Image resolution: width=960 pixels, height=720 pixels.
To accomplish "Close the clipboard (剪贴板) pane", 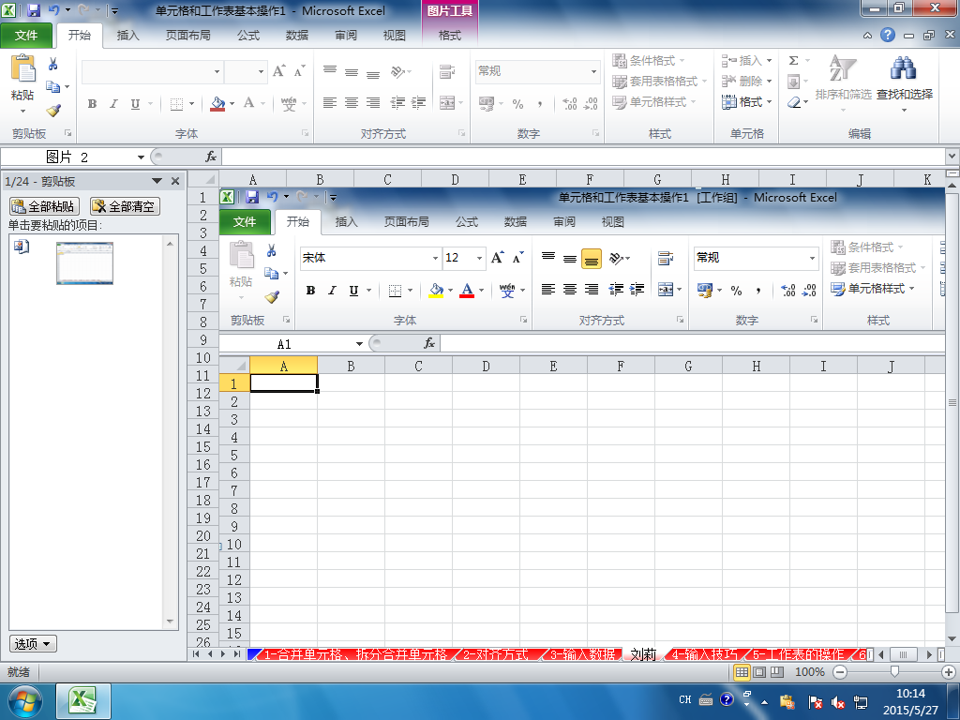I will tap(175, 181).
